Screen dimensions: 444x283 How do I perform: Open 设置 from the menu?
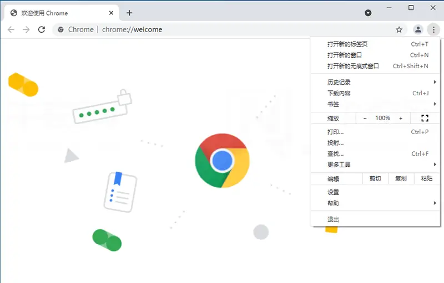coord(375,192)
